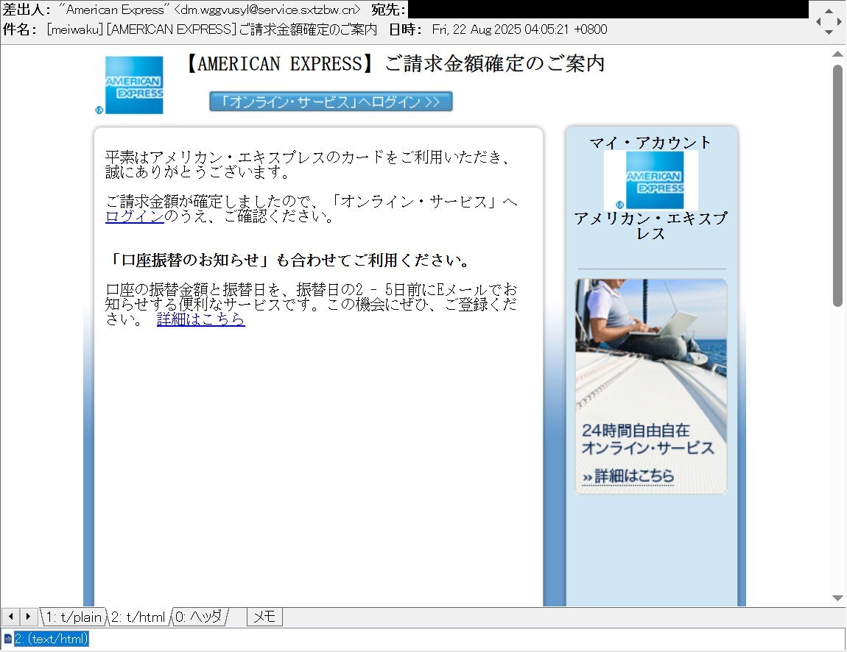Click the subject line text ご請求金額確定のご案内 in header

pos(308,29)
